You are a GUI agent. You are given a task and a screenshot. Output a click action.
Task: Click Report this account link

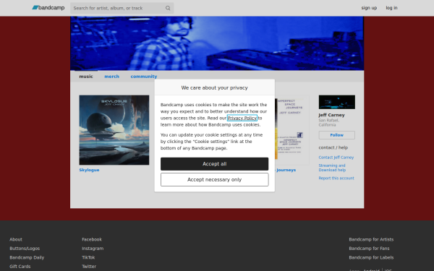coord(336,178)
